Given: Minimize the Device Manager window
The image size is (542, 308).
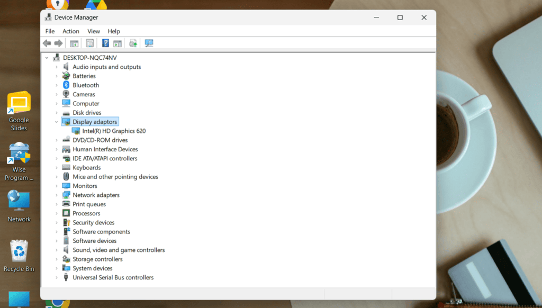Looking at the screenshot, I should (x=376, y=17).
